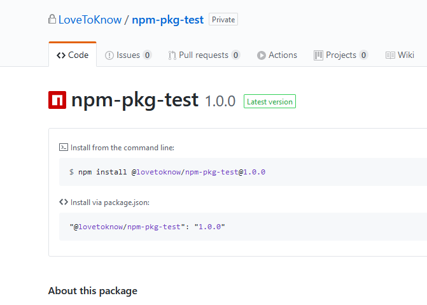The image size is (427, 305).
Task: Open the LoveToKnow organization link
Action: [x=90, y=20]
